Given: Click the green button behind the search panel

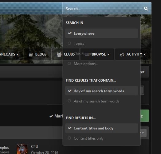Looking at the screenshot, I should pos(145,116).
